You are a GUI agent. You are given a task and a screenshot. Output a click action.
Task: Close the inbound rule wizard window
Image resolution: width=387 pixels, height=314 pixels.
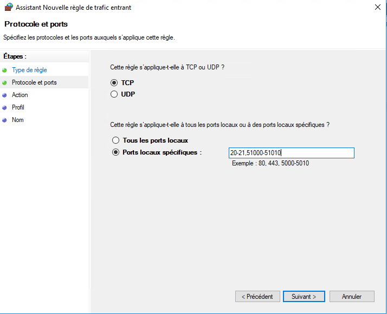(x=378, y=7)
